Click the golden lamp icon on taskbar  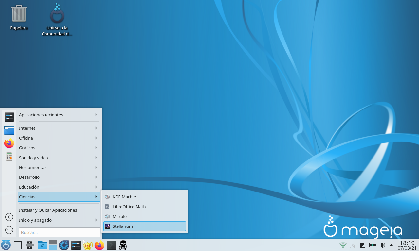pyautogui.click(x=88, y=245)
